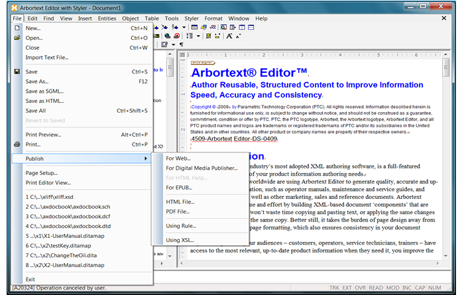Toggle the EXT status bar indicator
Screen dimensions: 464x295
point(347,288)
